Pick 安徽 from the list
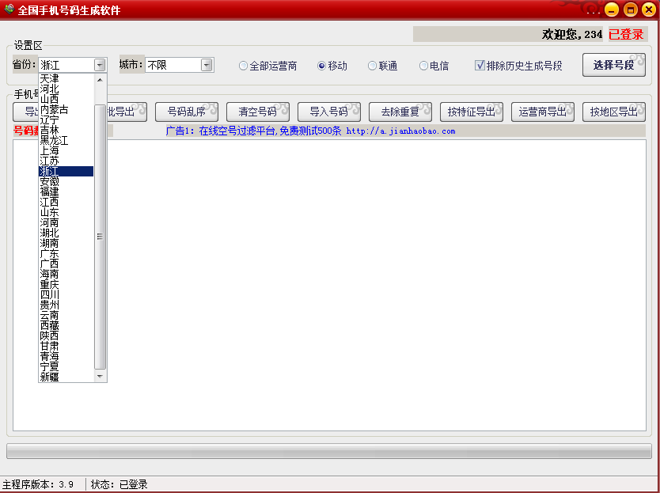 pos(66,181)
